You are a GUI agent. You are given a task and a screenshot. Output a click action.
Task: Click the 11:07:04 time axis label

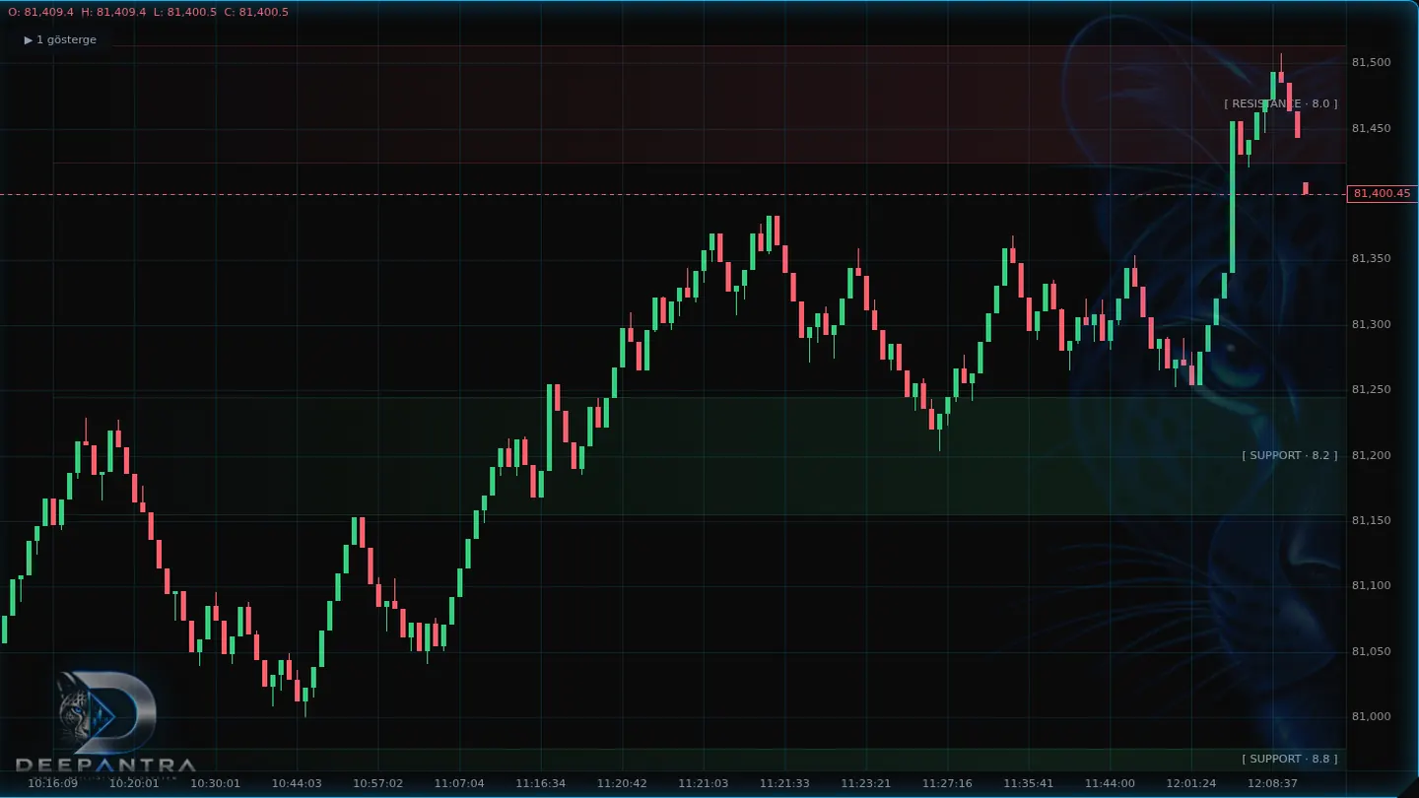click(459, 784)
